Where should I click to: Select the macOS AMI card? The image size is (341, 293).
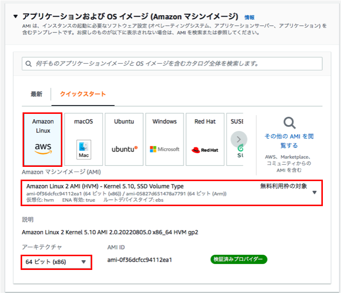(x=83, y=139)
